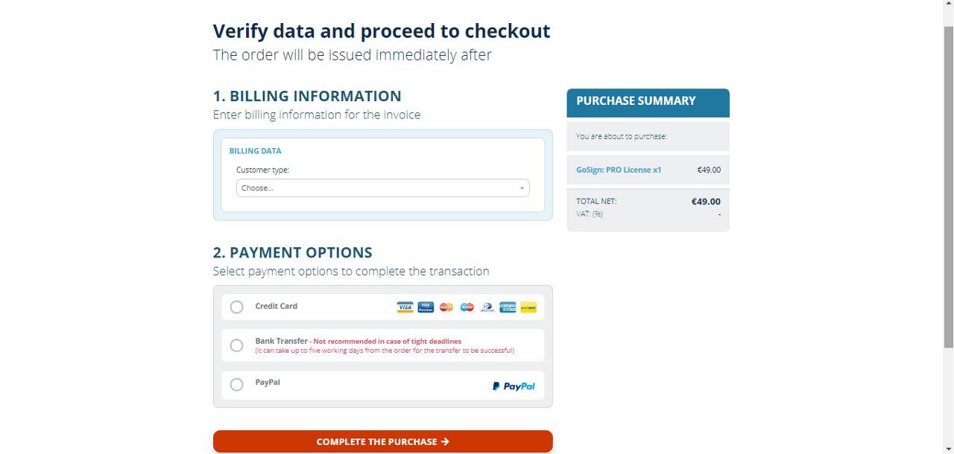
Task: Click the PayPal option label
Action: point(268,382)
